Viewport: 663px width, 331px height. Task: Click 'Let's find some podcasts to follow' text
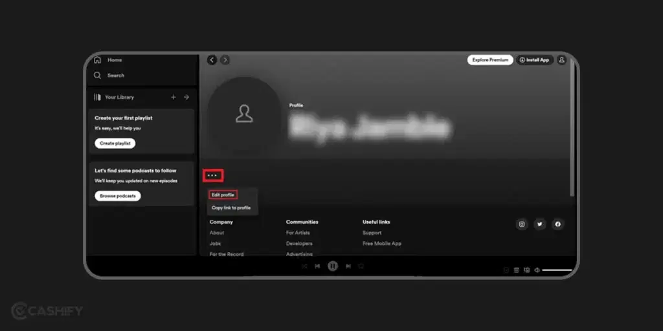tap(135, 171)
